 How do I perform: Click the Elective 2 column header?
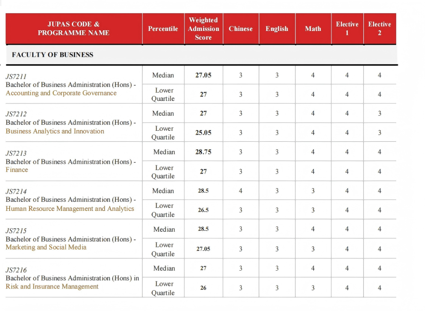coord(379,29)
